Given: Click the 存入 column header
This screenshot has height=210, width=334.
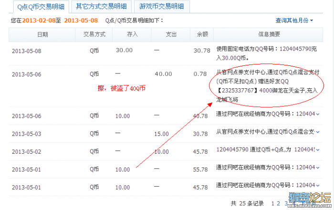Looking at the screenshot, I should tap(132, 34).
